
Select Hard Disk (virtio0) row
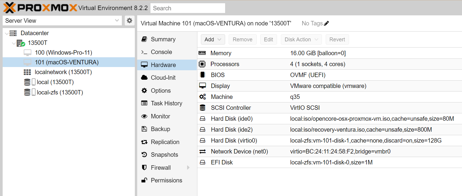coord(330,141)
